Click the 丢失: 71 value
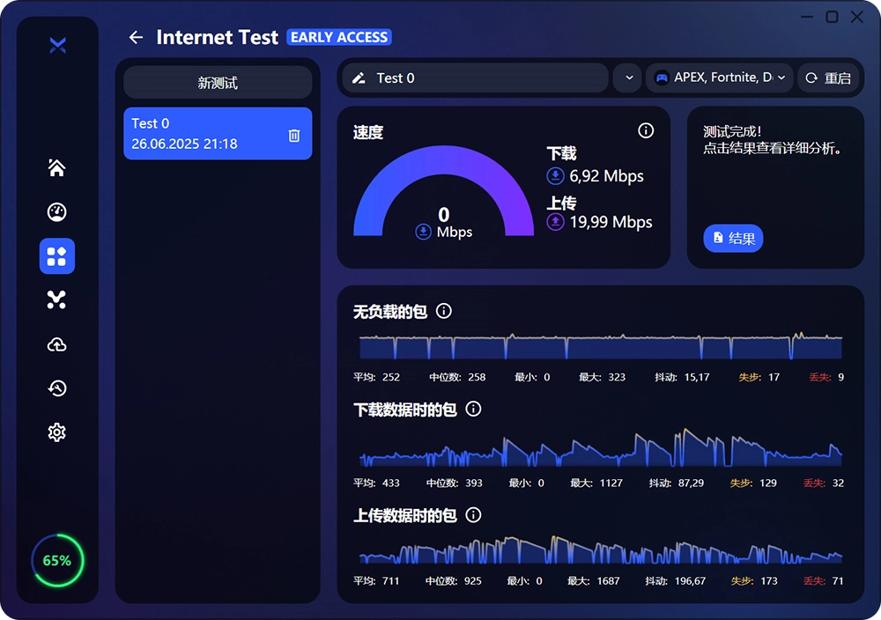 pos(823,581)
